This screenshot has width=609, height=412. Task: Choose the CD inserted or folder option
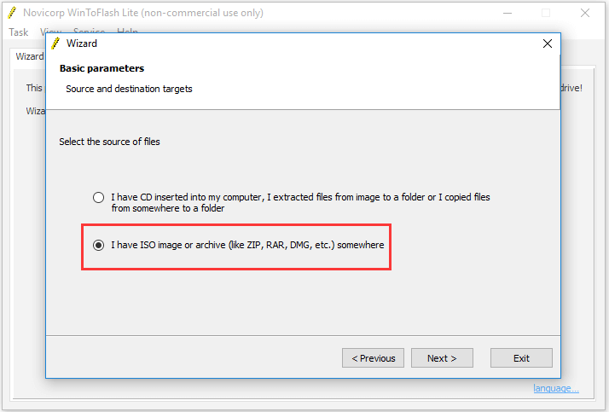pos(98,197)
